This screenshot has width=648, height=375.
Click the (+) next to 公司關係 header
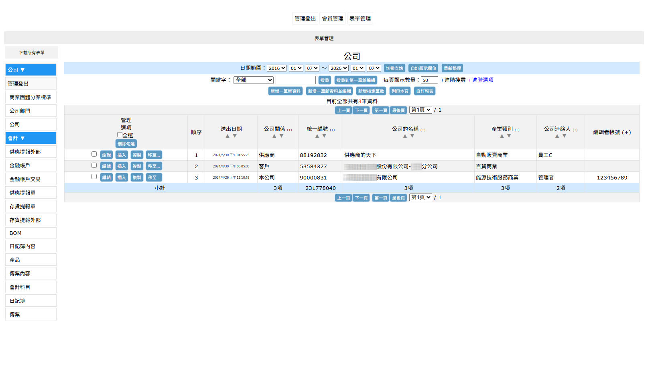click(x=289, y=130)
